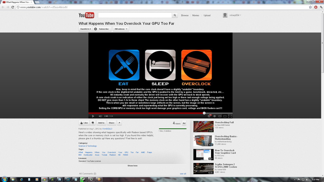Enter fullscreen mode
This screenshot has height=182, width=324.
(229, 116)
